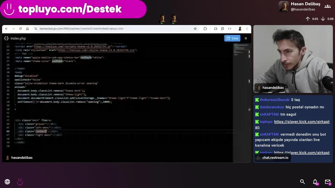
Task: Click the upload rate arrow 0.01
Action: coord(308,19)
